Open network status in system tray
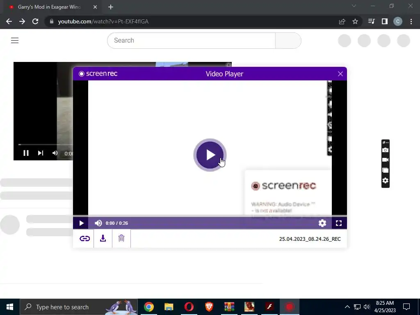The image size is (420, 315). point(357,307)
